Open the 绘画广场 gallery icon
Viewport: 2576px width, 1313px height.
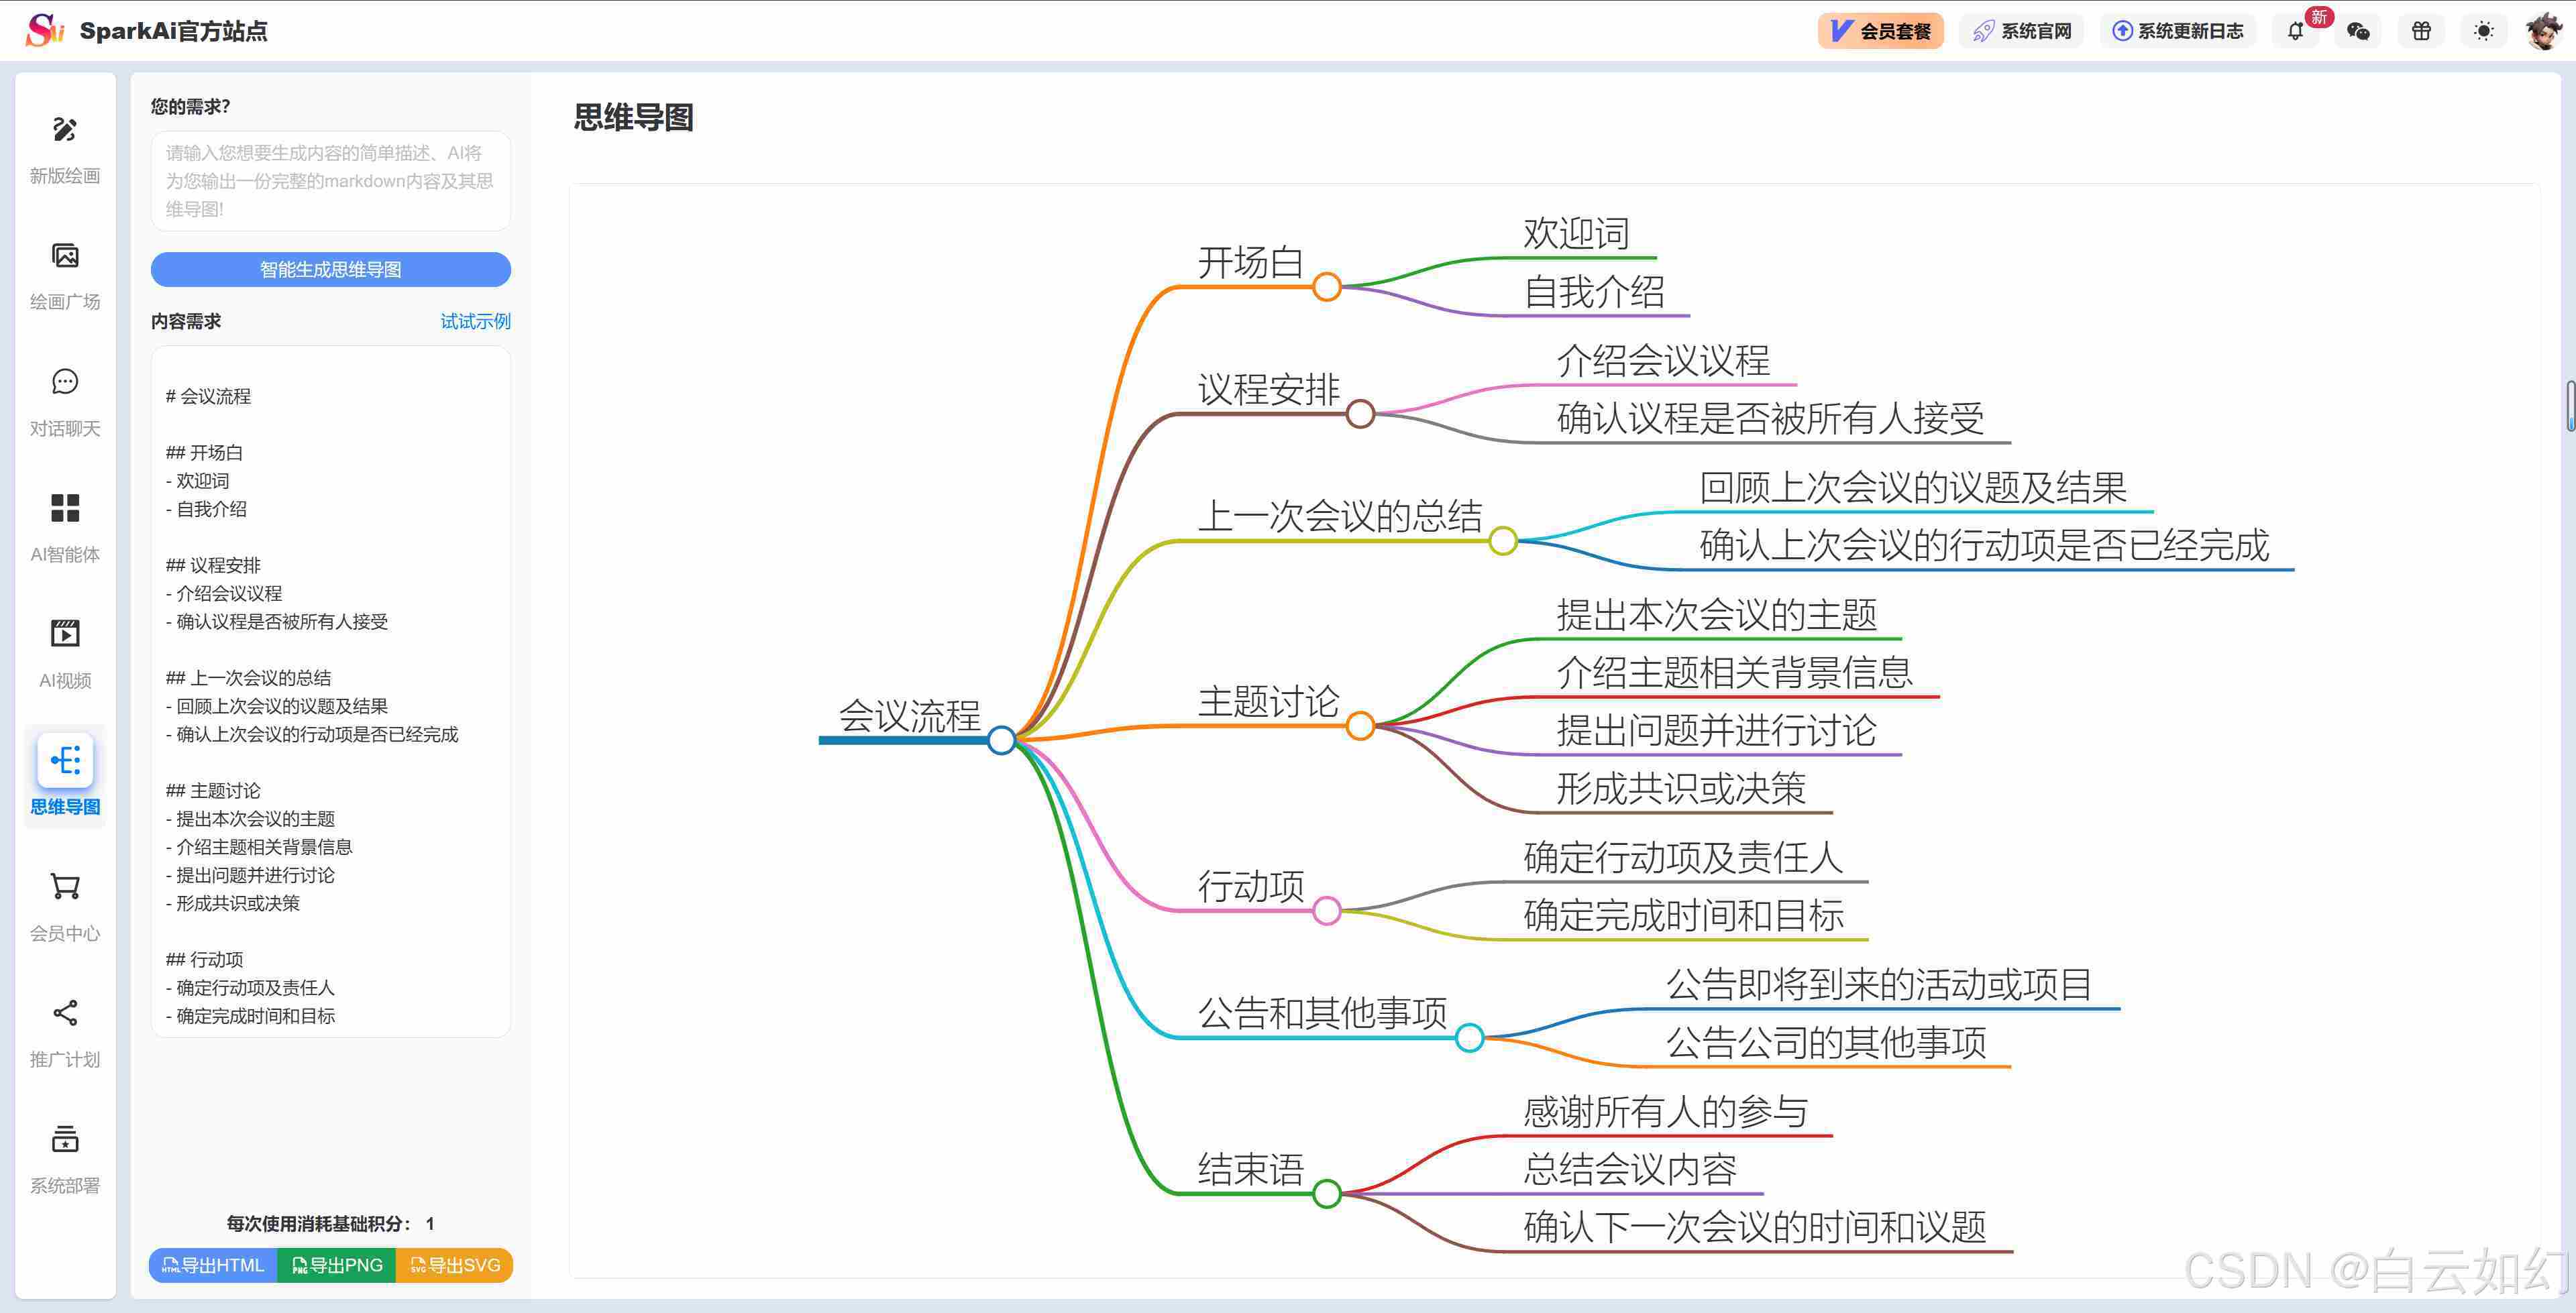tap(65, 256)
